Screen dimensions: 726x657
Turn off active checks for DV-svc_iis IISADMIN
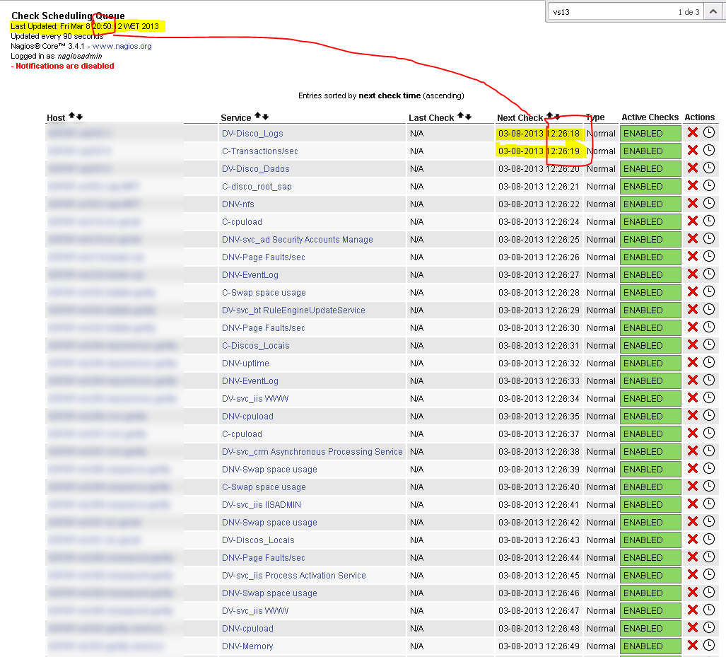click(x=692, y=504)
